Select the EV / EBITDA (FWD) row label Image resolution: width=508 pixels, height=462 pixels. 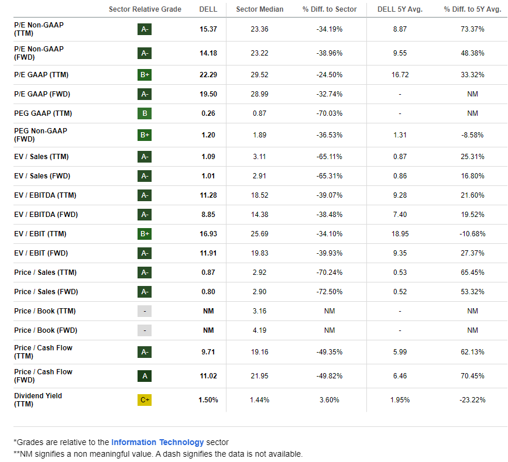click(46, 215)
